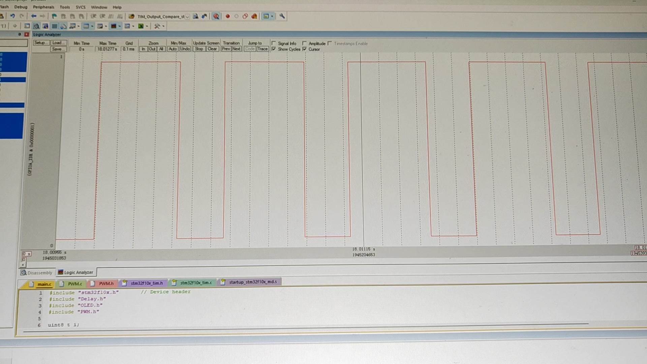Click the Insert Breakpoint red dot icon

pos(227,16)
